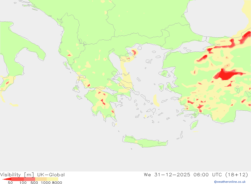The image size is (251, 184).
Task: Click the 'We 31-12-2025 06:00 UTC (18+12)' timestamp
Action: coord(196,174)
